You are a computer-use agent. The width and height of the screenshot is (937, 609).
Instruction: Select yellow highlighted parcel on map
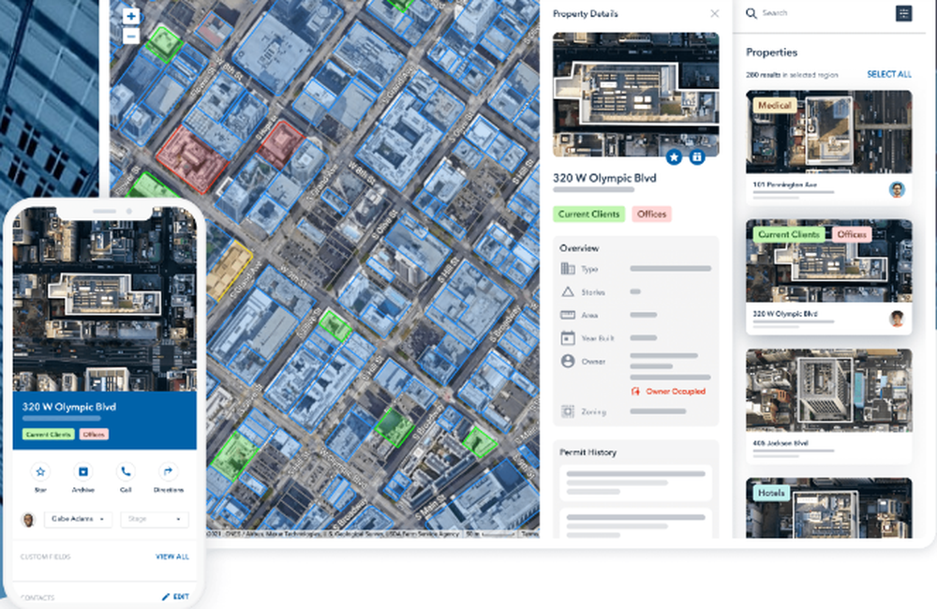(x=229, y=270)
